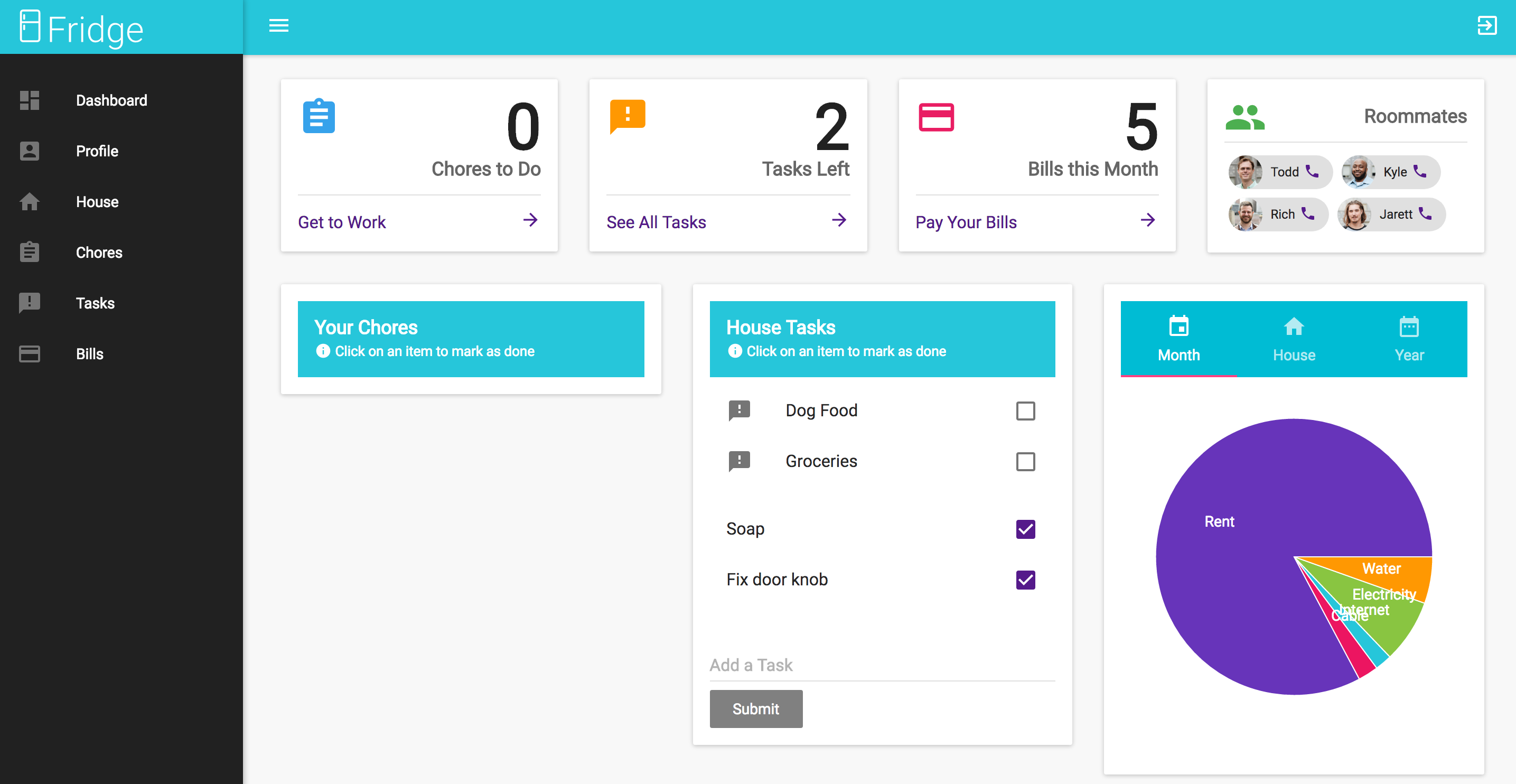Click arrow beside See All Tasks
This screenshot has height=784, width=1516.
click(x=839, y=221)
